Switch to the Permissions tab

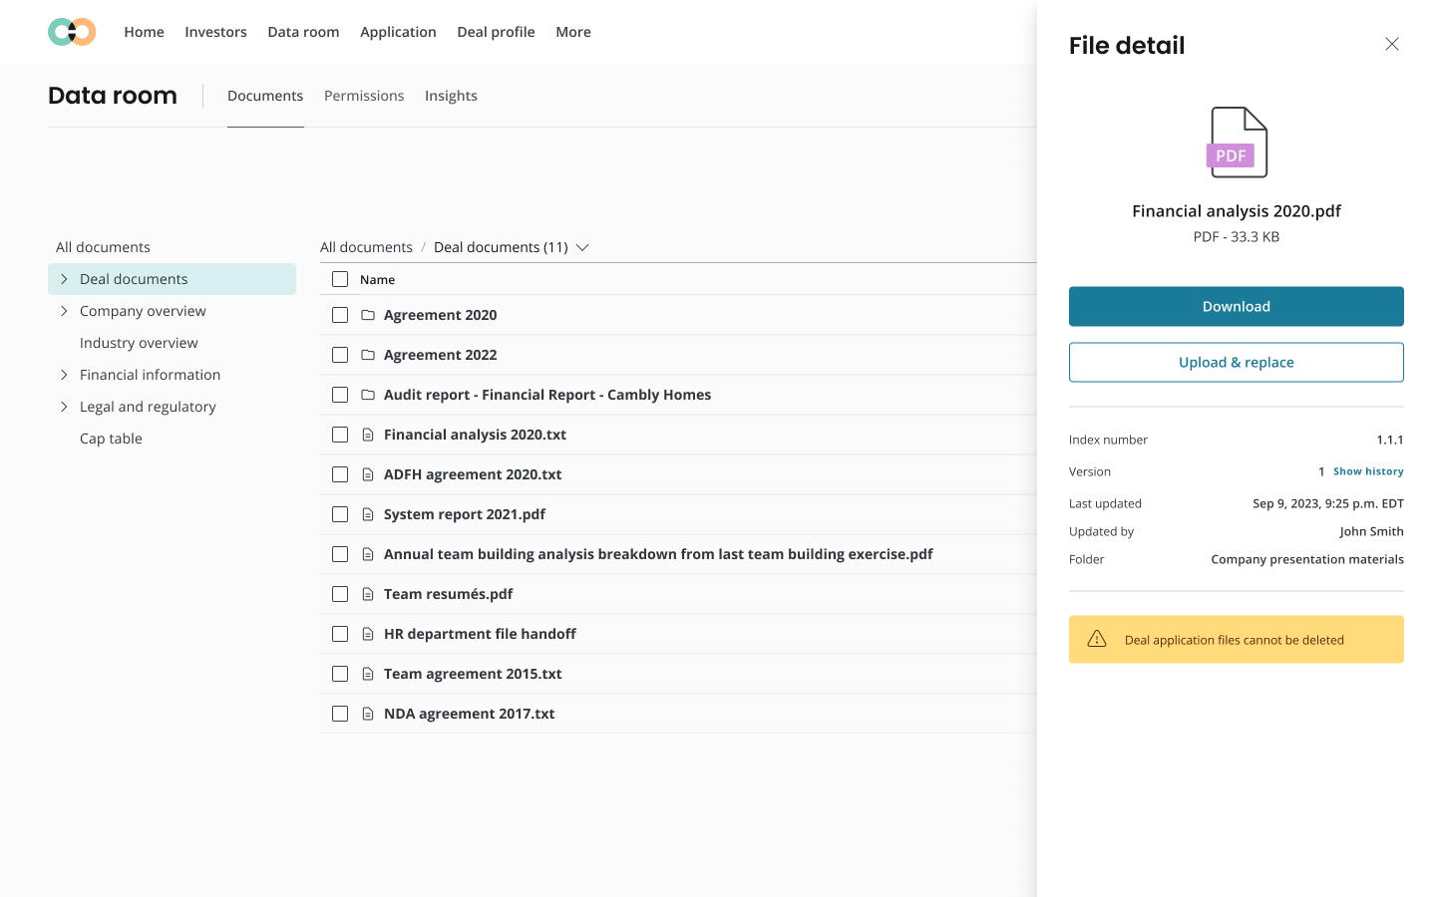[x=364, y=96]
